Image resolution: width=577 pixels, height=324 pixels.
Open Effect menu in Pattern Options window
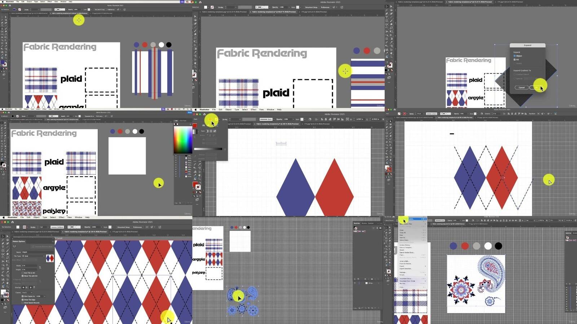pos(62,217)
